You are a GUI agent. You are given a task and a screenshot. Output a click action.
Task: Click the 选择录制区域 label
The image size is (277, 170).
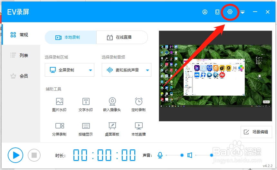click(56, 57)
